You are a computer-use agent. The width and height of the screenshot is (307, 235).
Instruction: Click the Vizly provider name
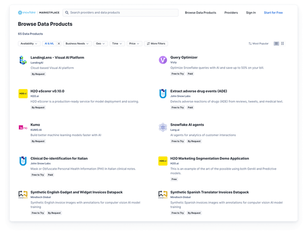pyautogui.click(x=174, y=62)
